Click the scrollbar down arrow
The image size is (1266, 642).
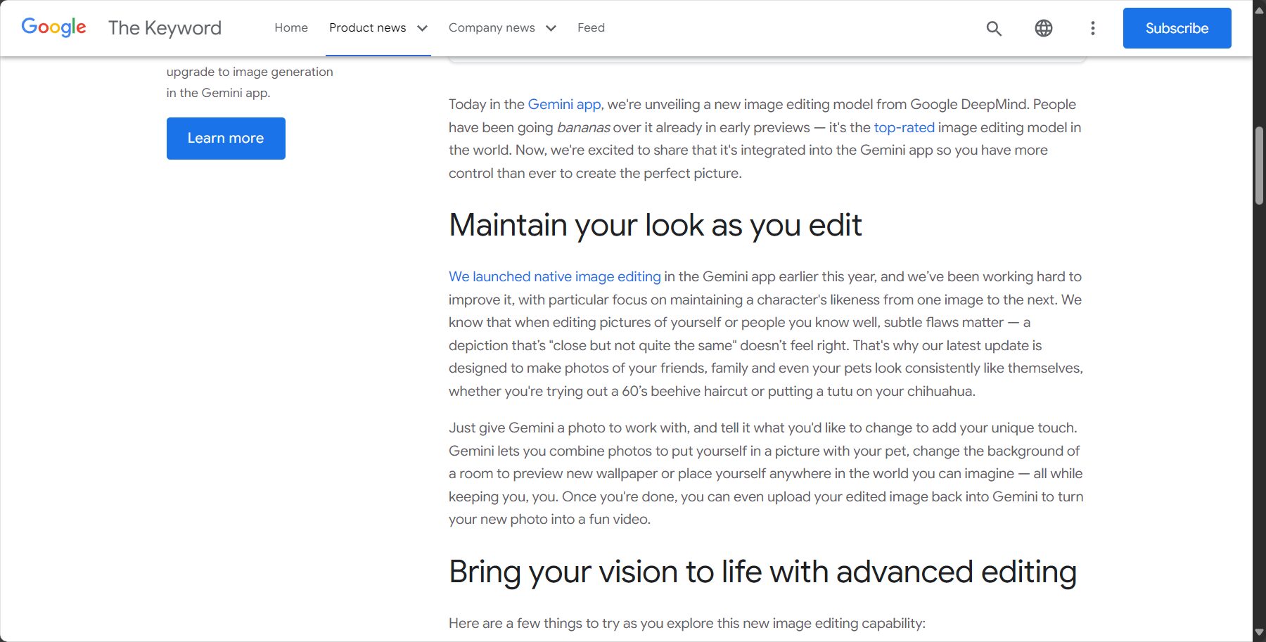click(1259, 633)
